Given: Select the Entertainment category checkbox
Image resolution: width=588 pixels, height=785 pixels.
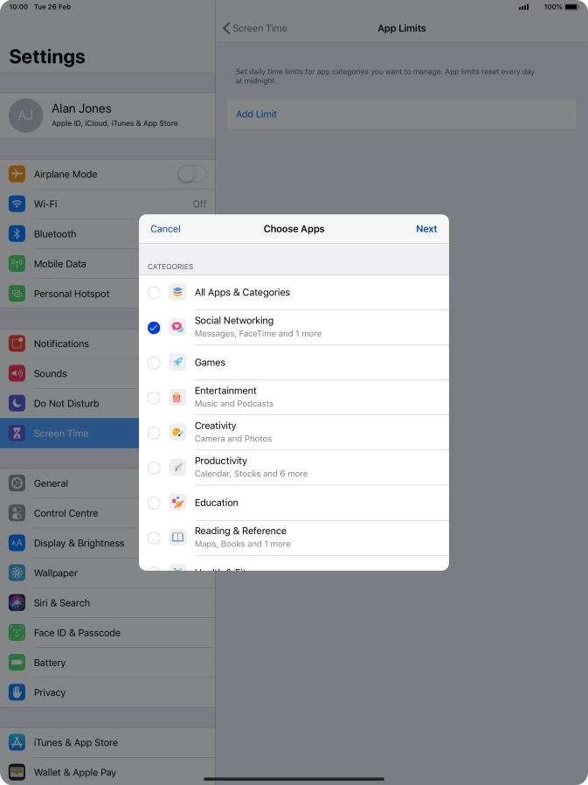Looking at the screenshot, I should pos(154,398).
